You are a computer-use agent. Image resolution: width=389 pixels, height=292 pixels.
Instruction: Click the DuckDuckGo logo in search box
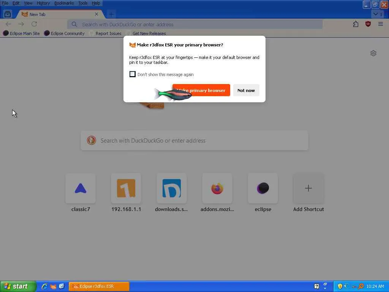pos(92,141)
